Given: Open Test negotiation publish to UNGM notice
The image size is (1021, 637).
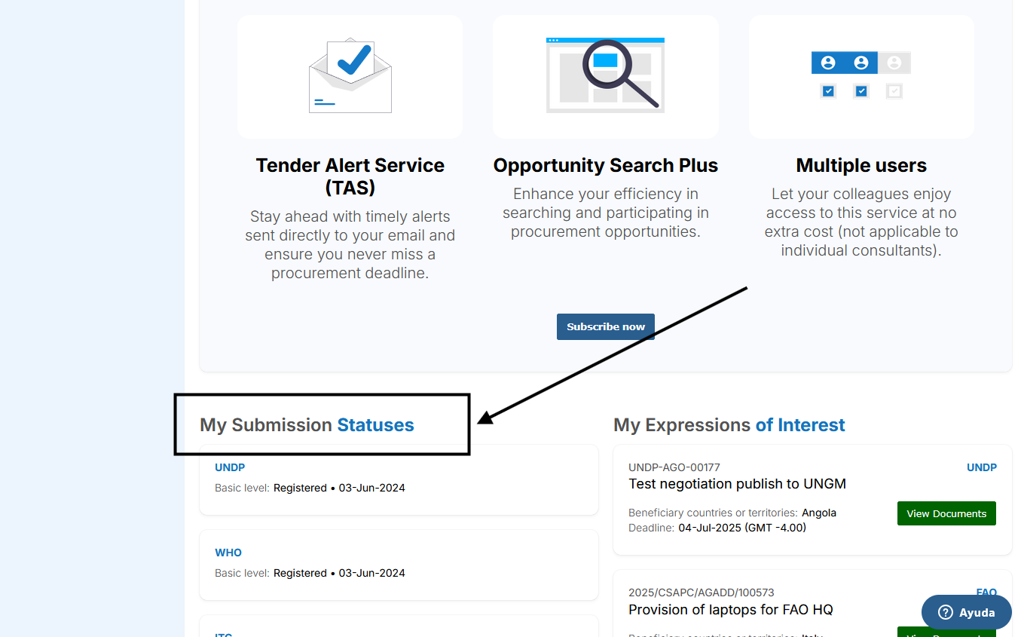Looking at the screenshot, I should 737,484.
